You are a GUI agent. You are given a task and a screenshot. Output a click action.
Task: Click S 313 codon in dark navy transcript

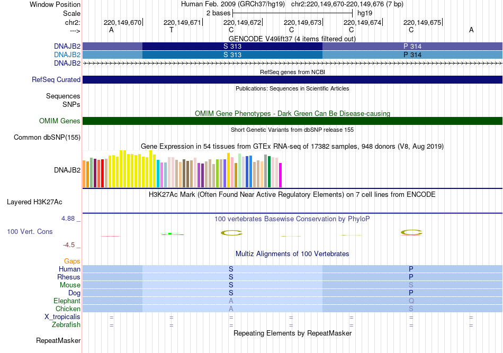pyautogui.click(x=232, y=46)
